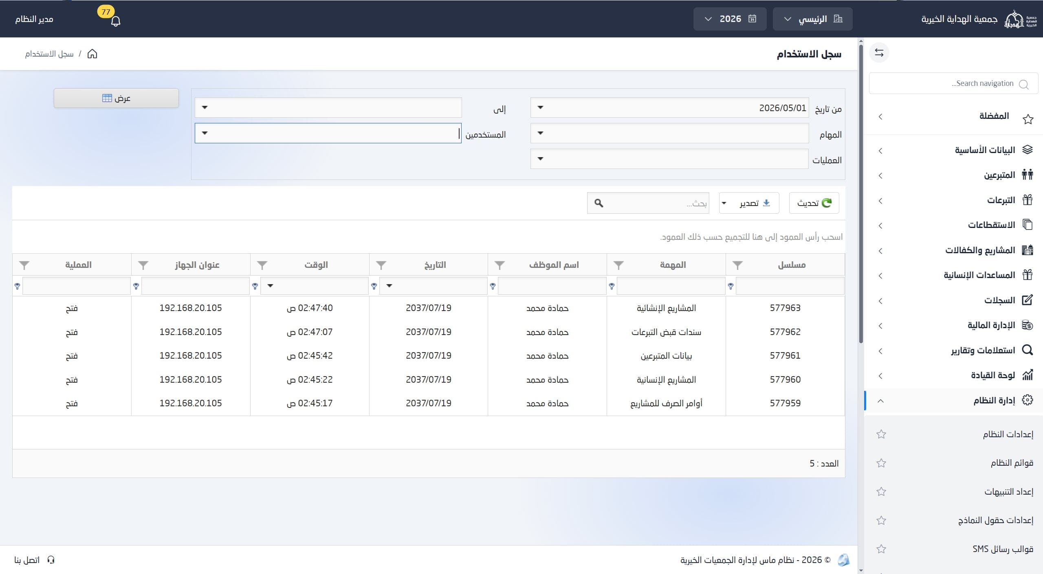Viewport: 1043px width, 574px height.
Task: Open the contact us headset link
Action: tap(34, 560)
